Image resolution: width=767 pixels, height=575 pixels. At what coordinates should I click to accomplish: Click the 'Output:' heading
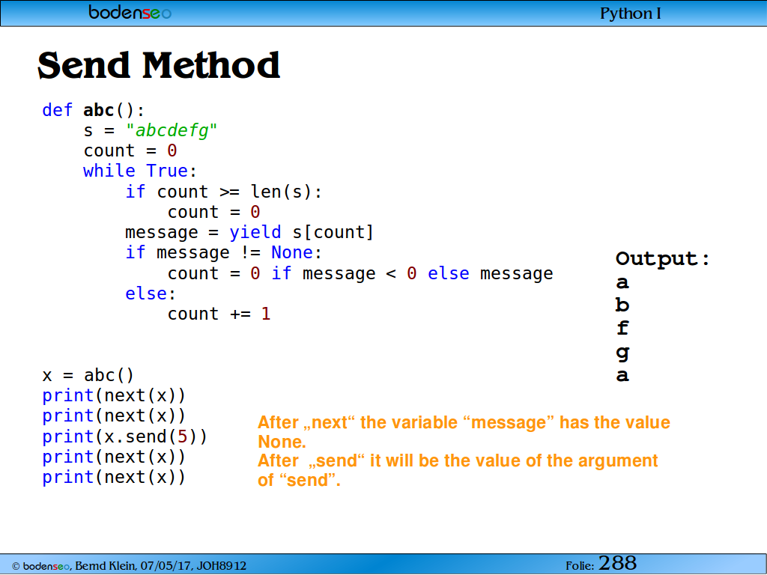point(663,258)
